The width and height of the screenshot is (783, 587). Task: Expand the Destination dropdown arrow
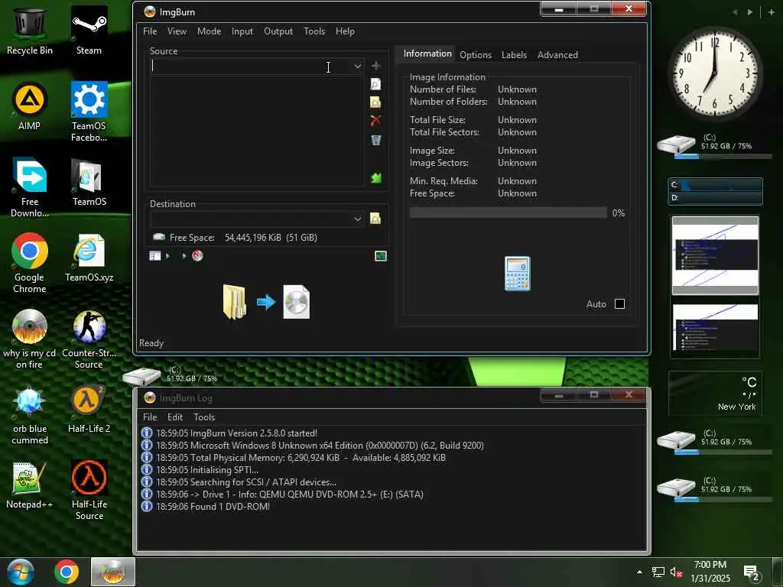pyautogui.click(x=358, y=219)
